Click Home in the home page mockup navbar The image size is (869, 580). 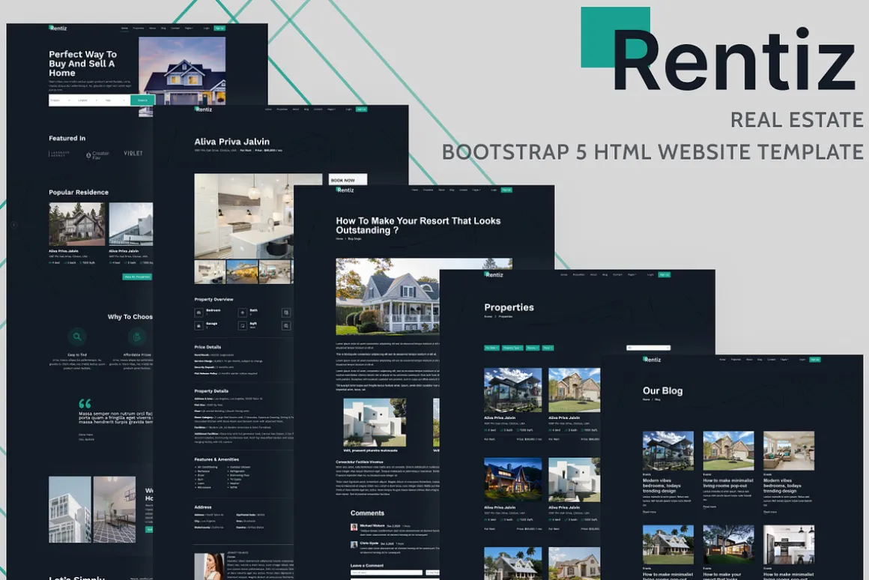coord(124,28)
